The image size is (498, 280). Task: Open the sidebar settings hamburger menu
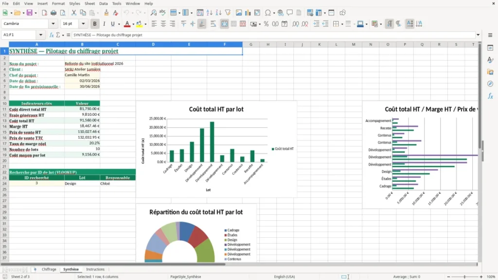pos(490,35)
